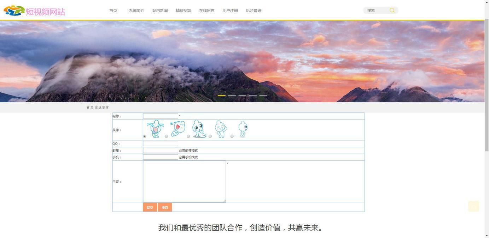Click the 首页 breadcrumb link
Image resolution: width=489 pixels, height=238 pixels.
pyautogui.click(x=90, y=108)
